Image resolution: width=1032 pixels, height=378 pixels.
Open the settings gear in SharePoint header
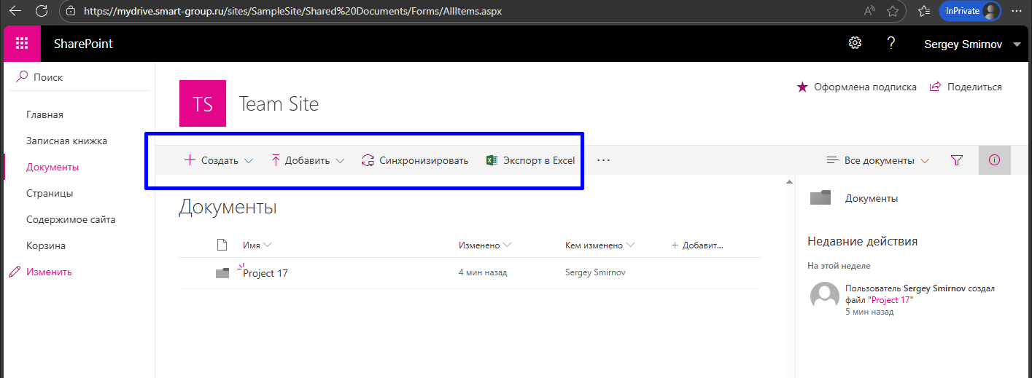[855, 43]
